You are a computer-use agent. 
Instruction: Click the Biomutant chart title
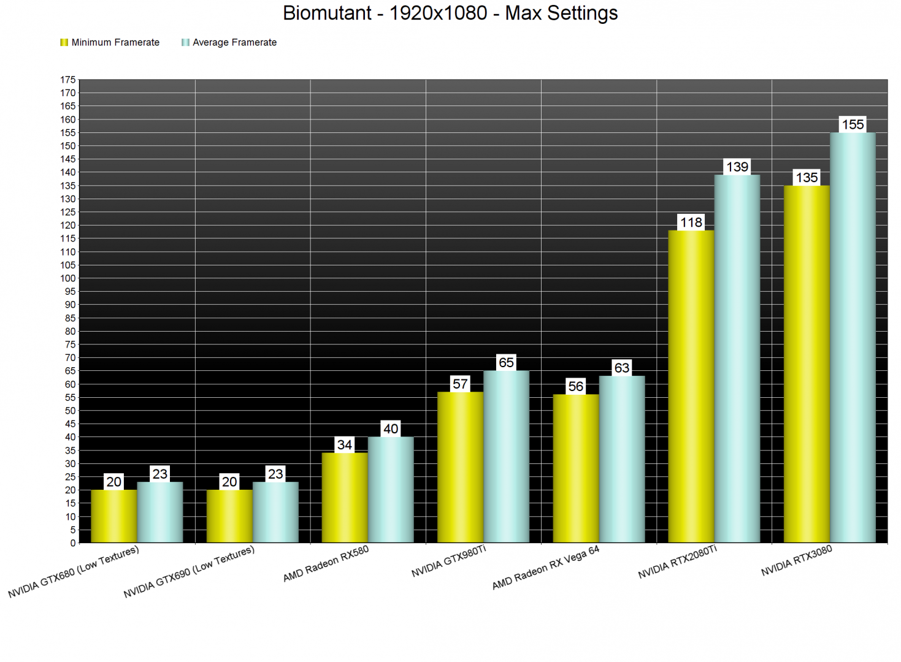[450, 13]
